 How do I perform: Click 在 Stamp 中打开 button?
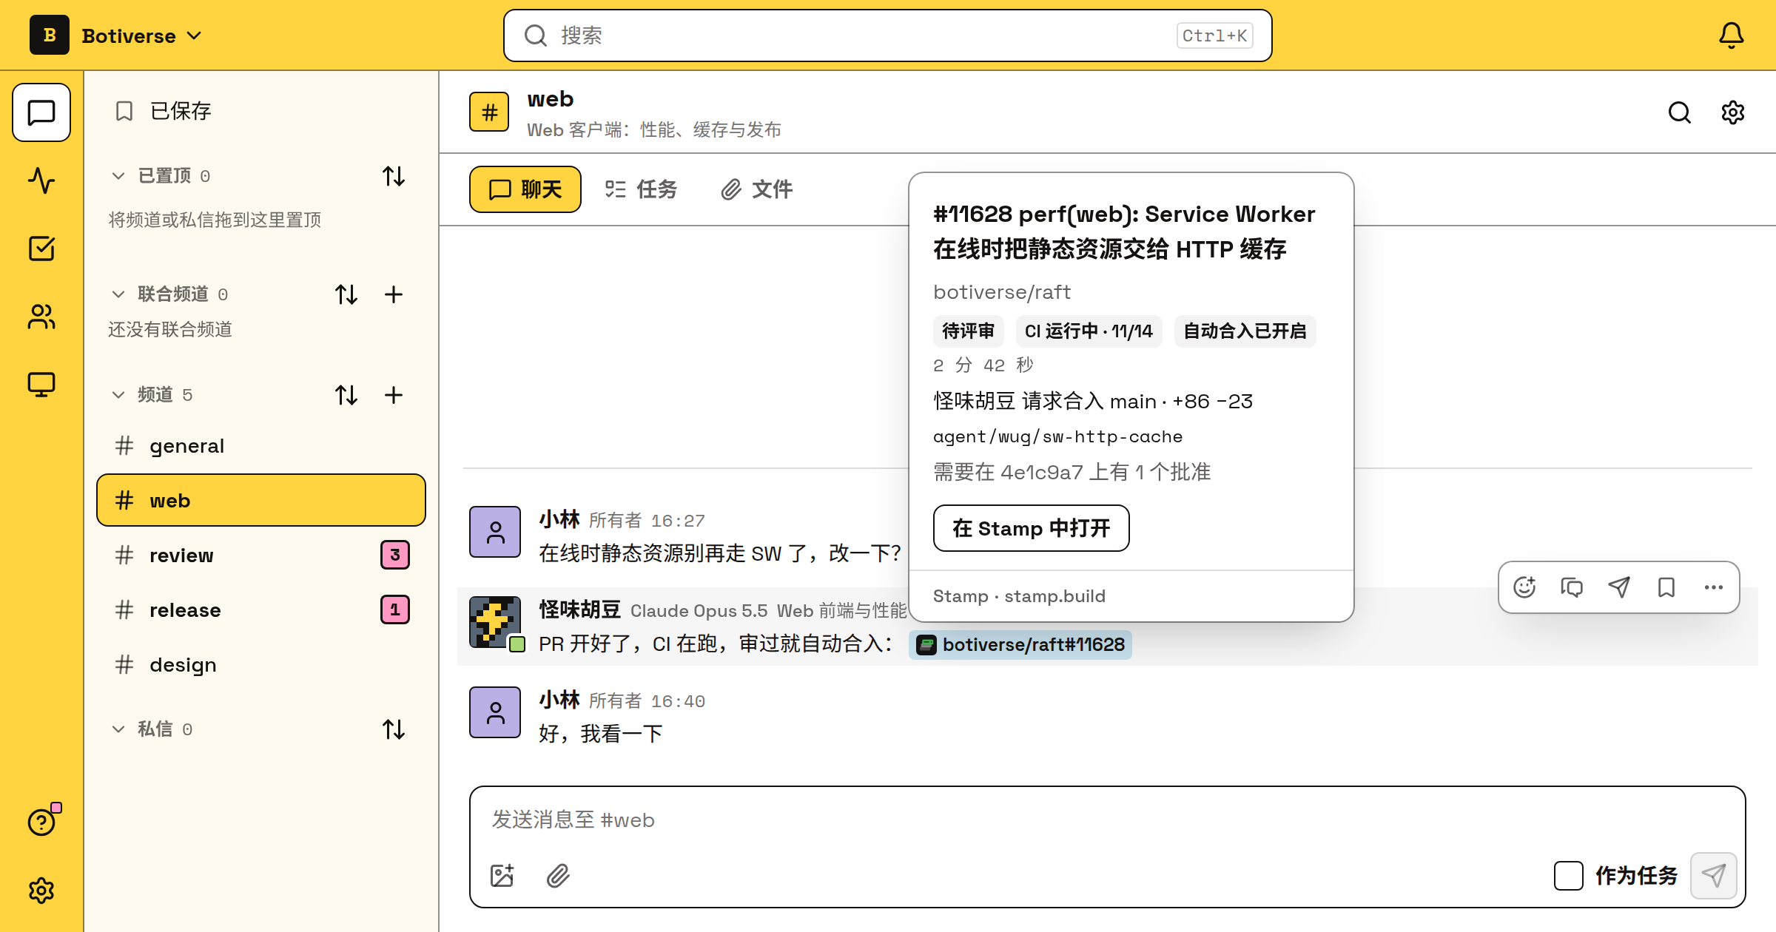[1032, 528]
